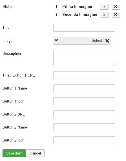126x161 pixels.
Task: Edit the Seconda Immagine slide
Action: tap(104, 15)
